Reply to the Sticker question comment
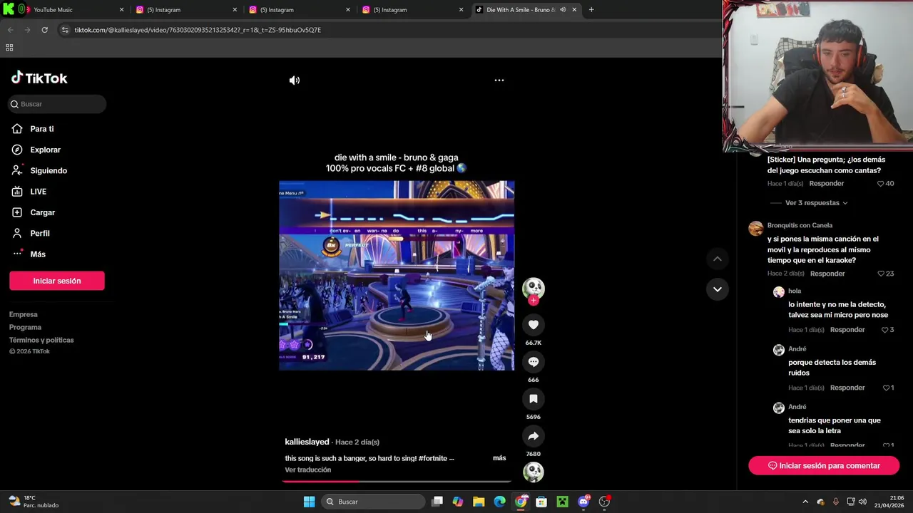This screenshot has height=513, width=913. (x=826, y=184)
